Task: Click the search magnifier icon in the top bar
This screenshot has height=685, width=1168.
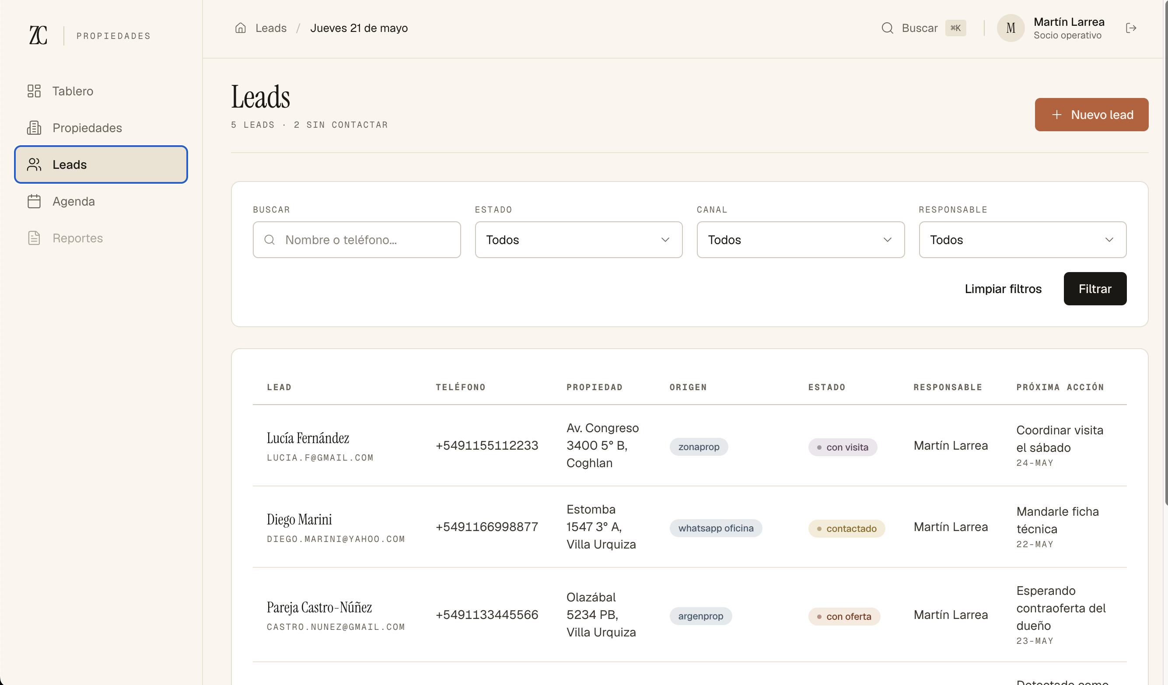Action: pyautogui.click(x=887, y=28)
